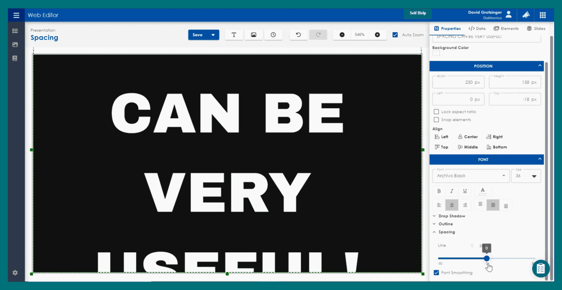The width and height of the screenshot is (562, 290).
Task: Expand the Drop Shadow section
Action: (x=451, y=216)
